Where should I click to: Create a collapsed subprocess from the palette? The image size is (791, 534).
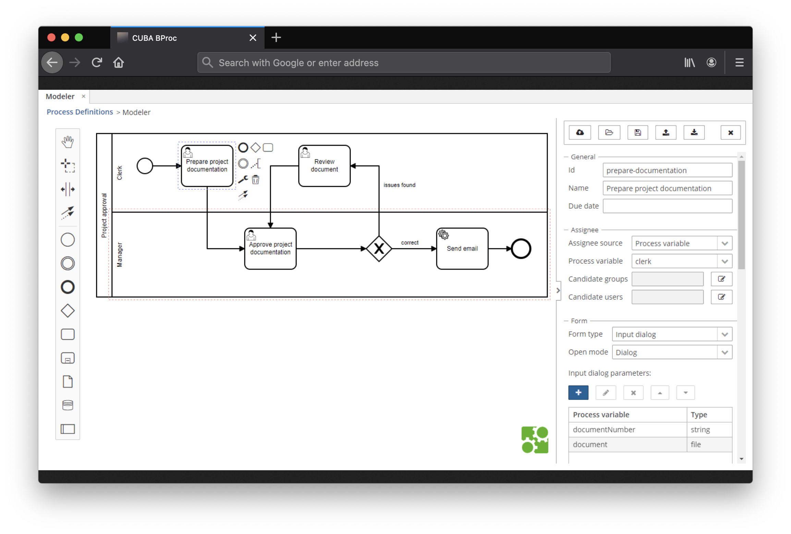point(68,358)
